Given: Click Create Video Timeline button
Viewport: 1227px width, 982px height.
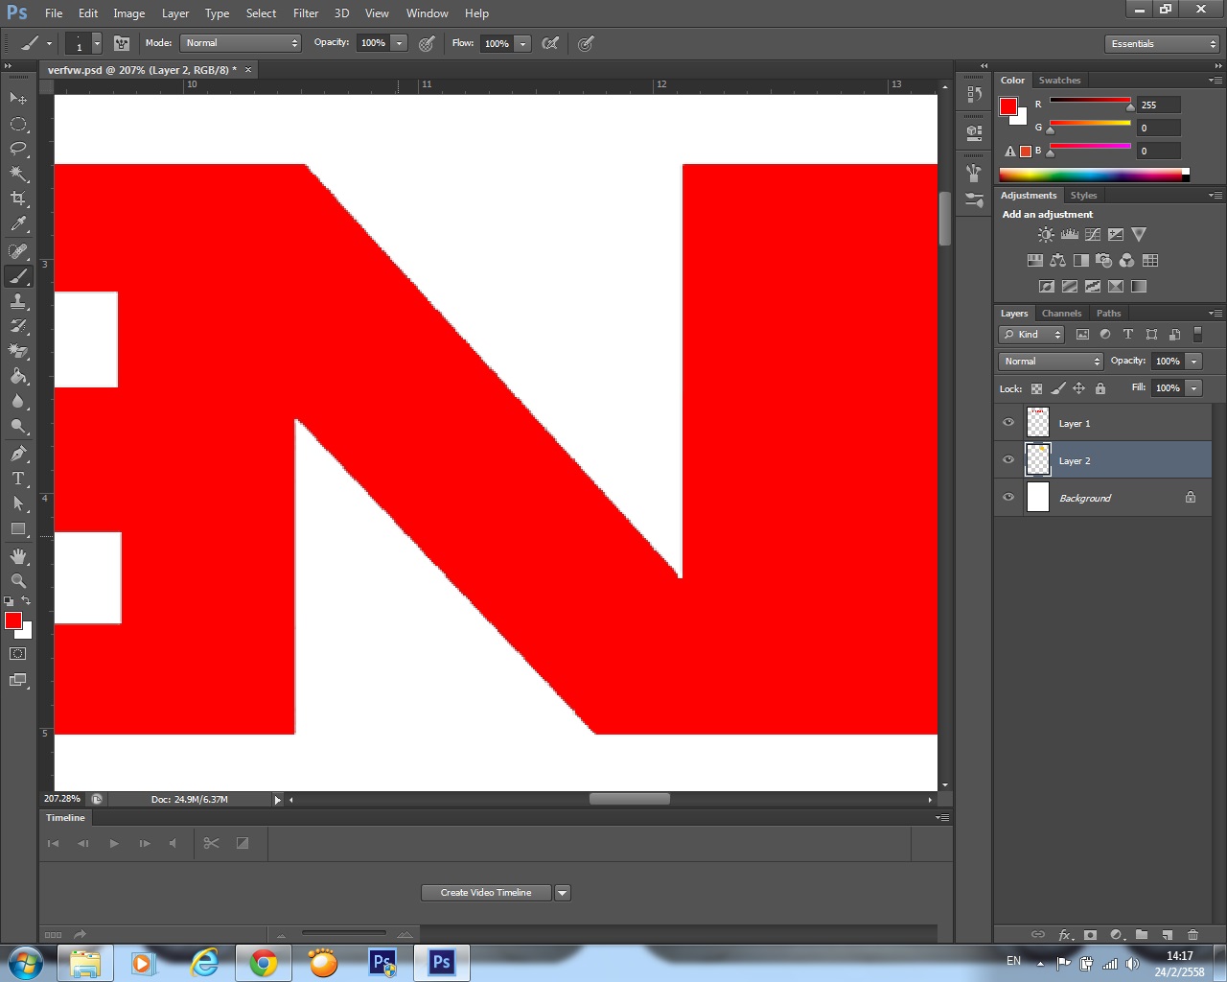Looking at the screenshot, I should coord(486,893).
